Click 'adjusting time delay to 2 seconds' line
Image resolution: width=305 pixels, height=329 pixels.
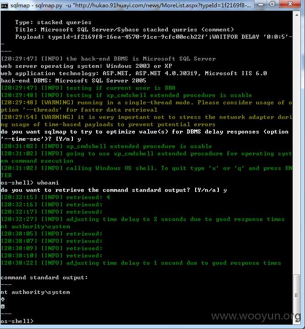click(143, 219)
